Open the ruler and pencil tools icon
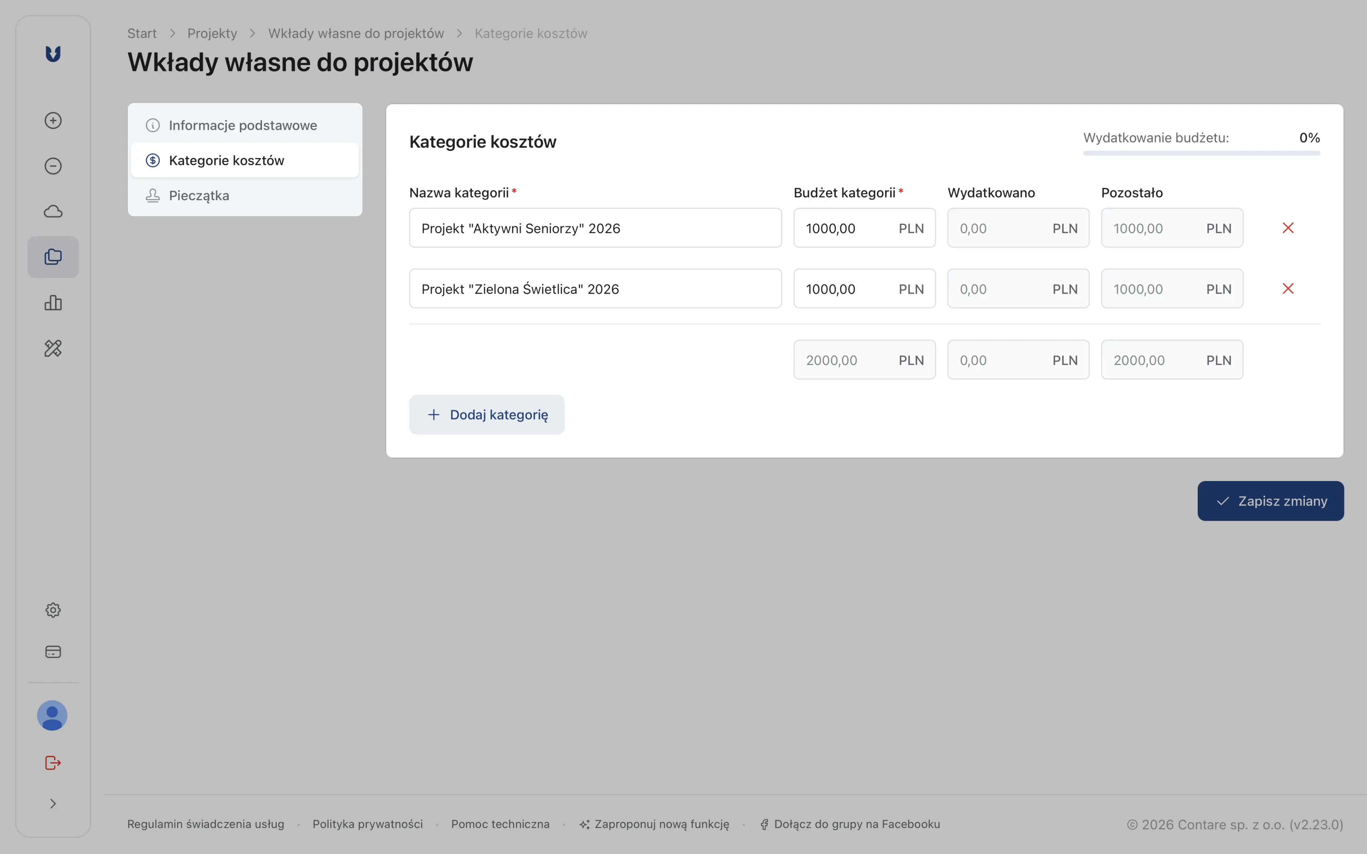The image size is (1367, 854). [53, 348]
